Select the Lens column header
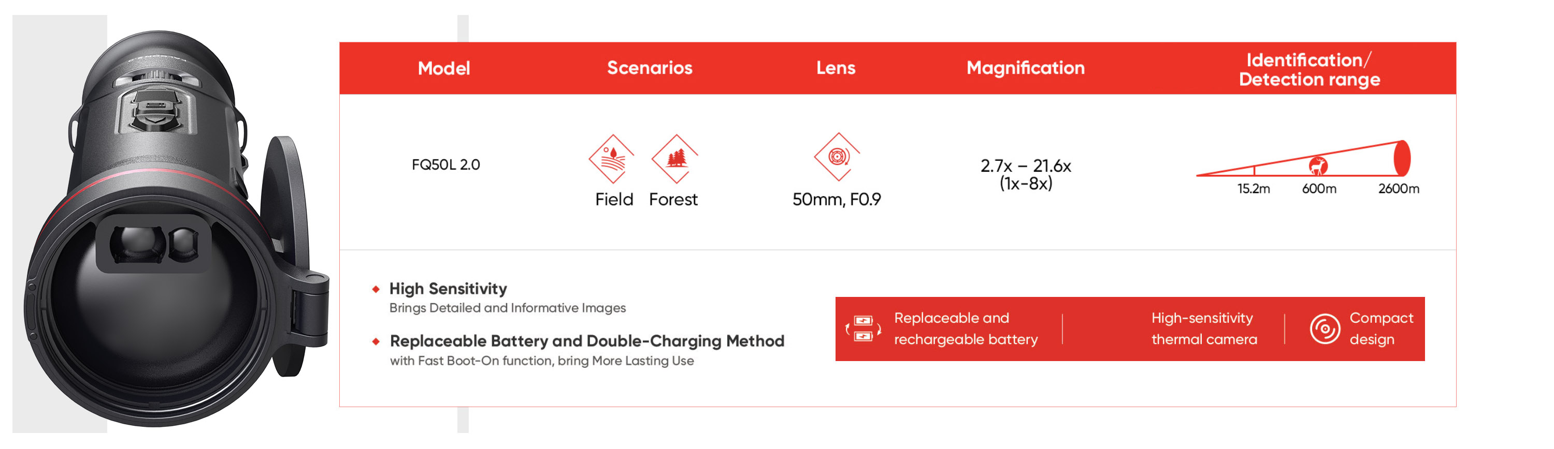Viewport: 1554px width, 449px height. point(836,67)
